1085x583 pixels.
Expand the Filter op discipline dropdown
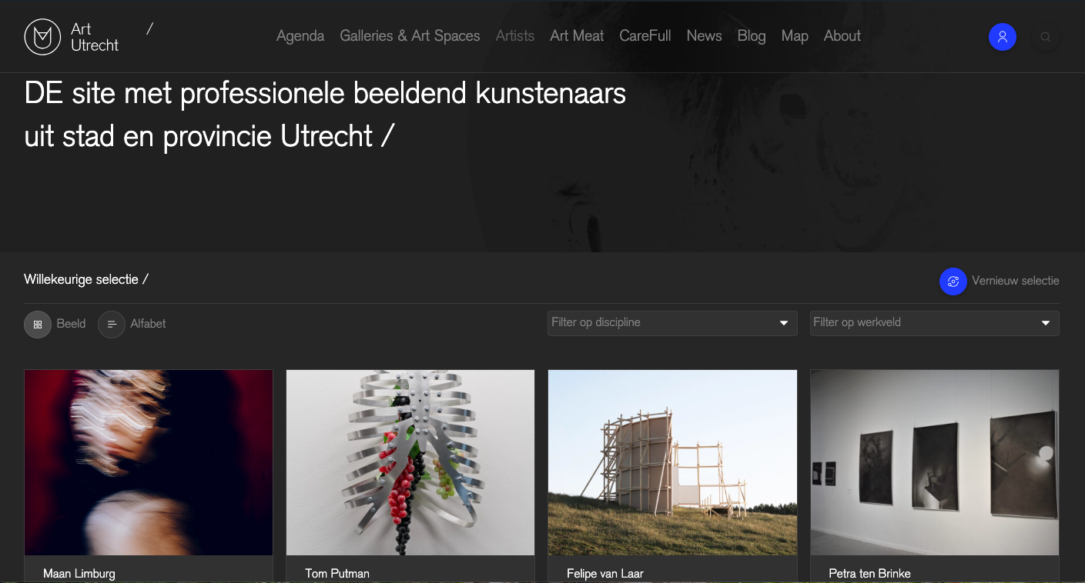[671, 323]
